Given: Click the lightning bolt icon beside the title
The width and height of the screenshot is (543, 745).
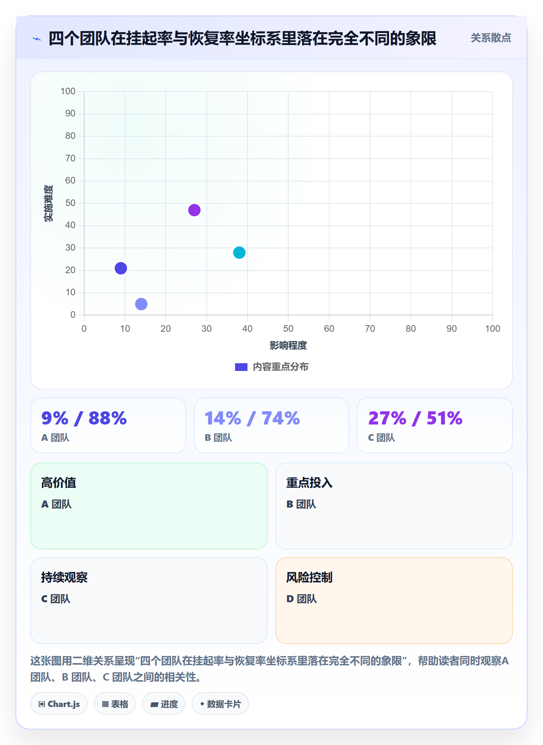Looking at the screenshot, I should point(37,39).
